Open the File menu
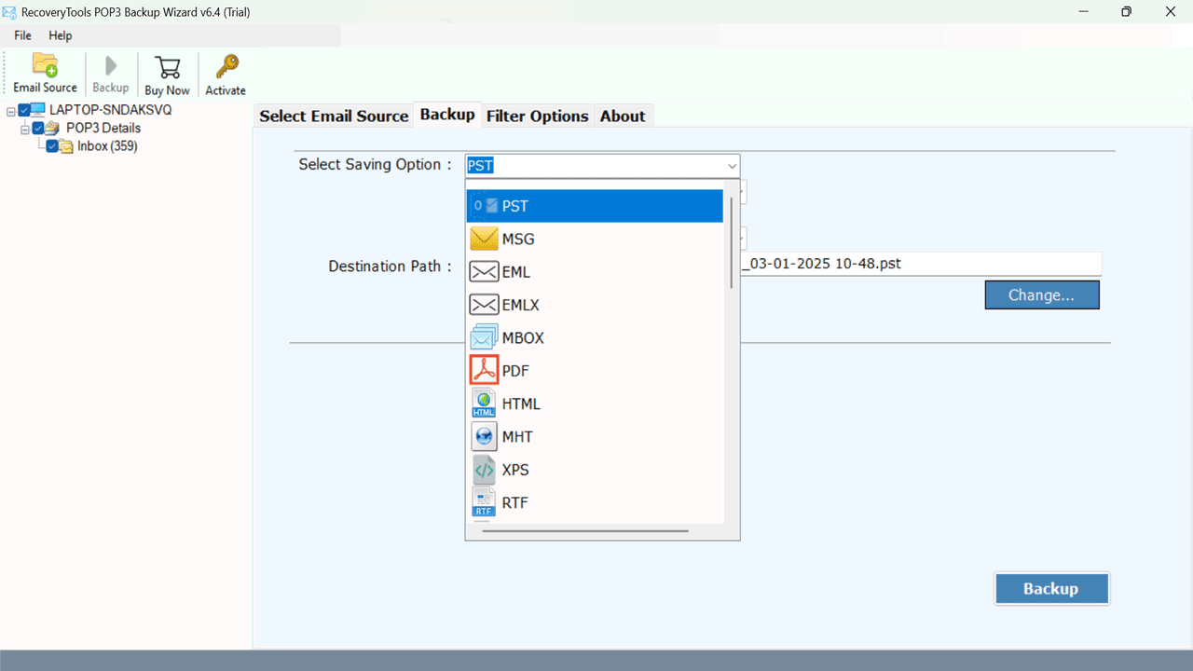 click(22, 35)
